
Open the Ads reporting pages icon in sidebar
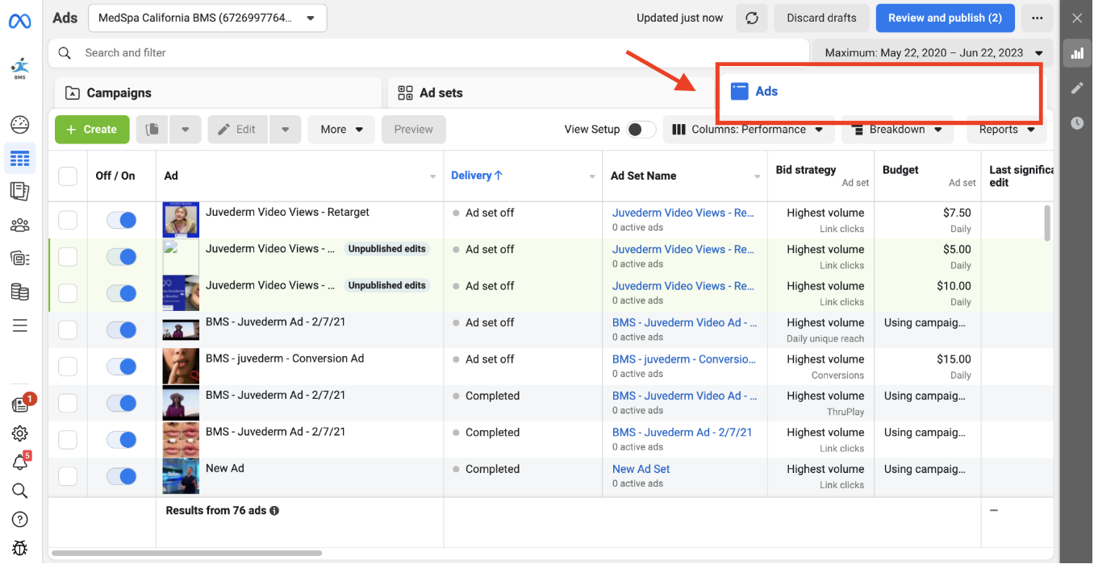pyautogui.click(x=20, y=191)
